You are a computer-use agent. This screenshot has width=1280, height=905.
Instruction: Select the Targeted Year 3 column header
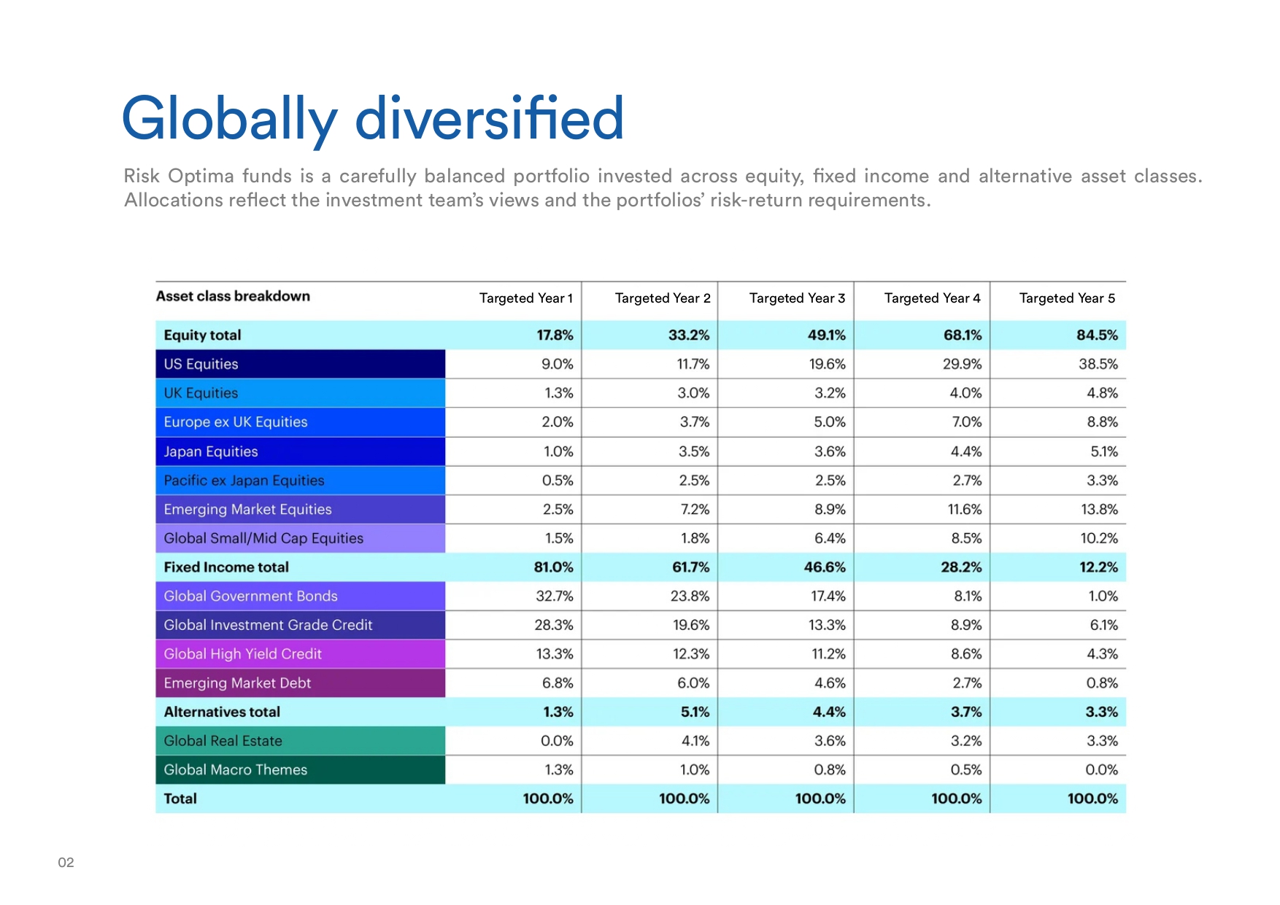point(797,298)
